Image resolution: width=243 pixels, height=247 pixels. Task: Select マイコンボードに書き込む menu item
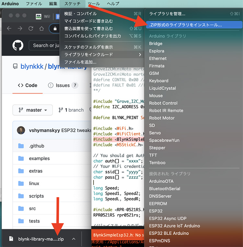[x=102, y=21]
